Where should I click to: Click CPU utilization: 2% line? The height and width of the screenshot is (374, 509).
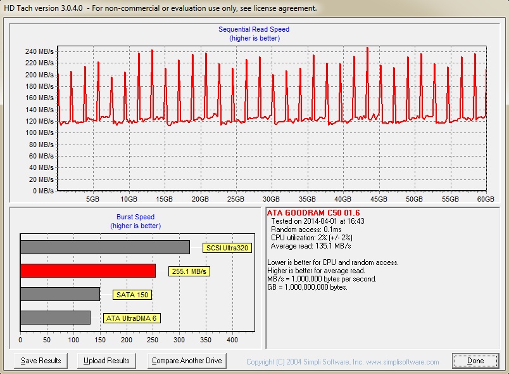point(311,238)
